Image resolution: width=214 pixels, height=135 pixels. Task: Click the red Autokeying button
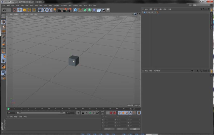[111, 113]
